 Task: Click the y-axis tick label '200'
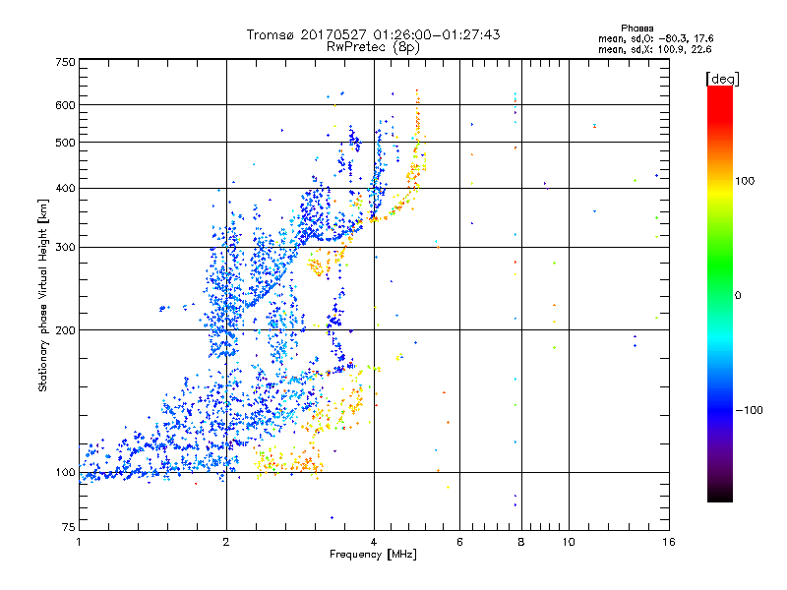(66, 330)
